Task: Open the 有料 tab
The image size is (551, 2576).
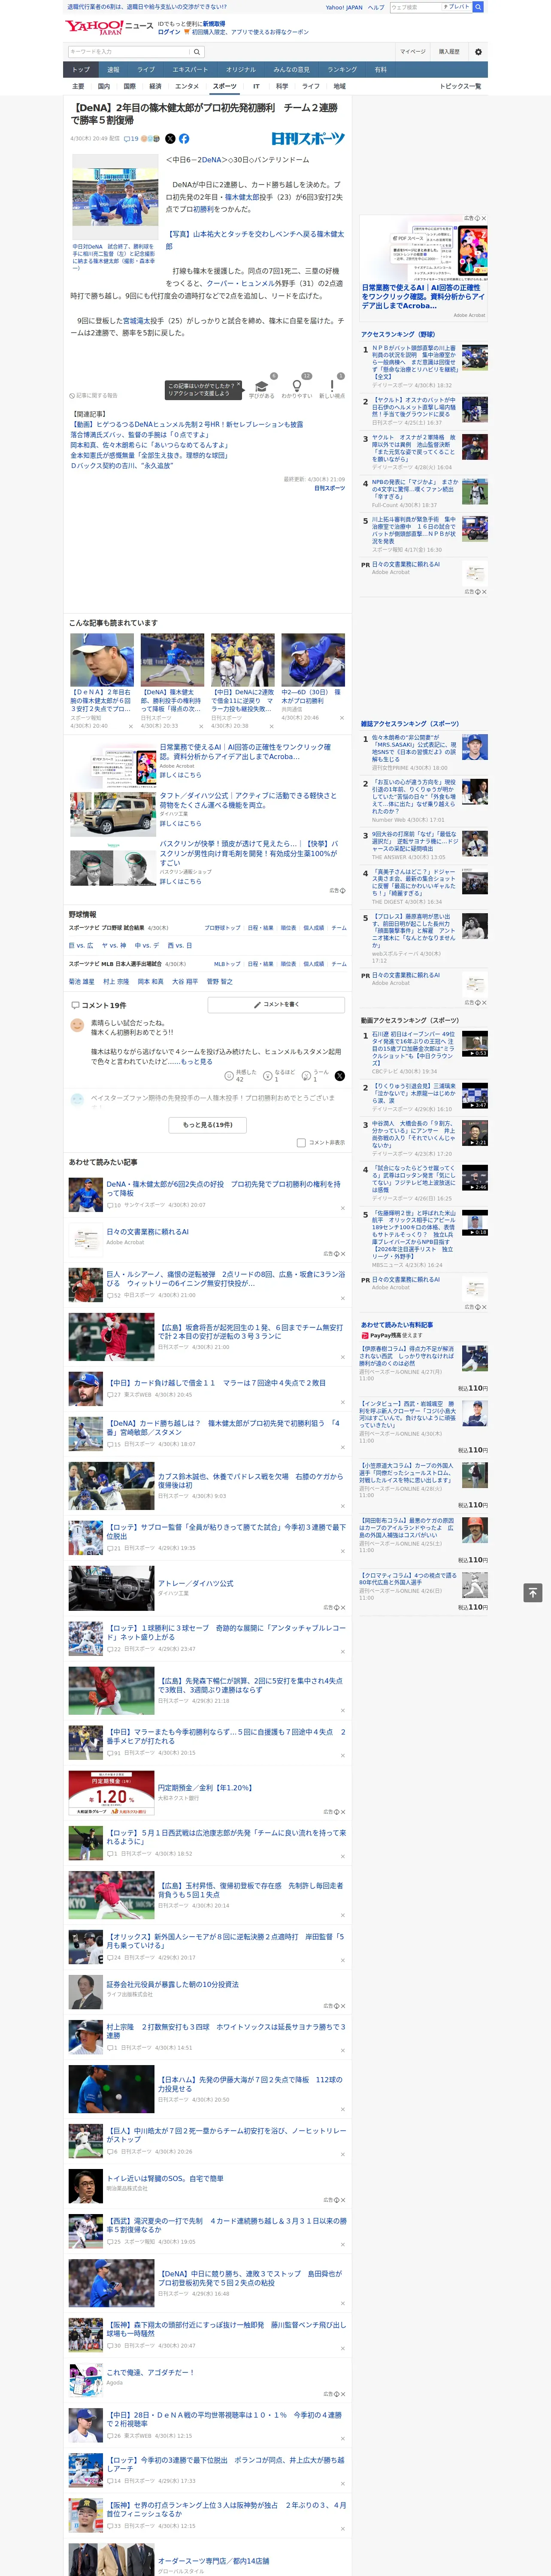Action: tap(381, 70)
